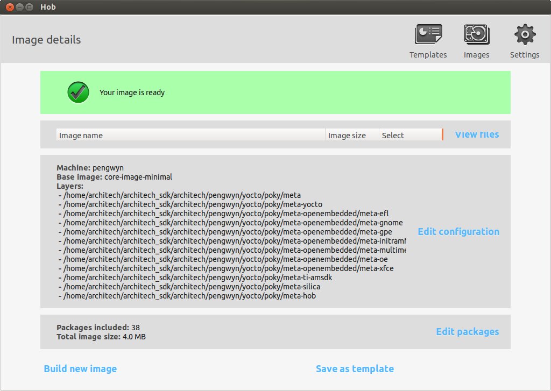The image size is (551, 391).
Task: Click the Select column header
Action: [x=411, y=135]
